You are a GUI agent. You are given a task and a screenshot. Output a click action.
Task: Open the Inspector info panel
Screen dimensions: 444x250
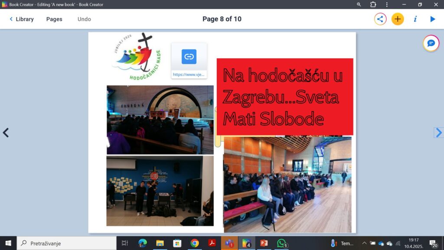coord(415,19)
